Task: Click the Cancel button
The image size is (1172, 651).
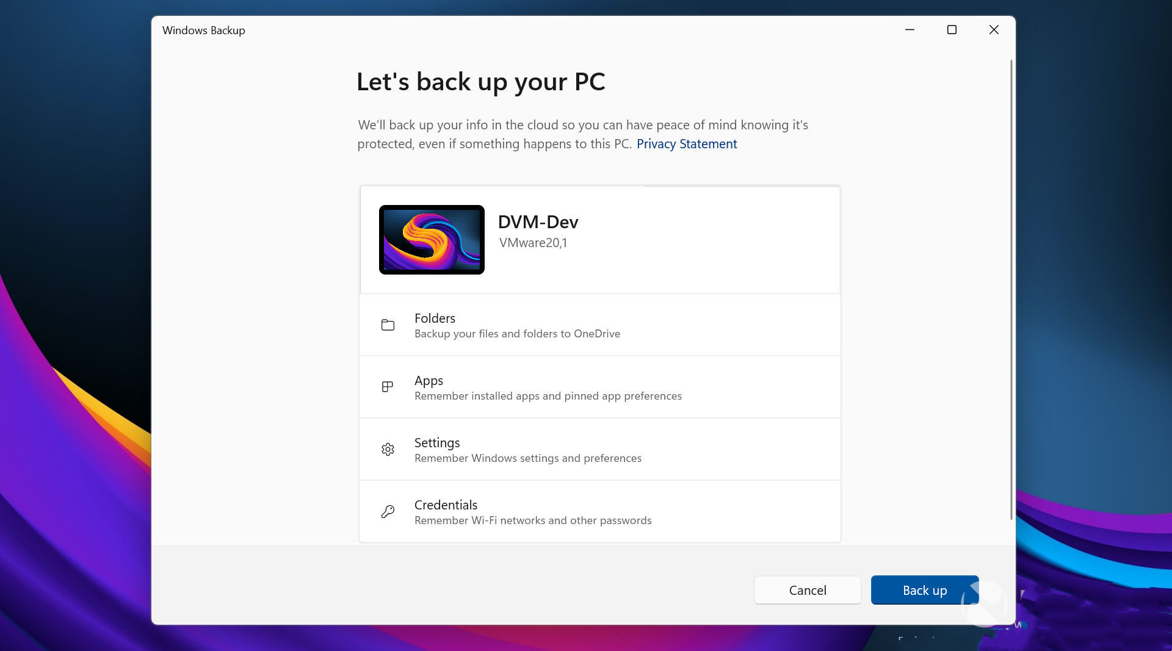Action: [x=808, y=590]
